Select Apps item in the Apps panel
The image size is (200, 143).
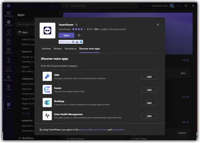pos(25,32)
